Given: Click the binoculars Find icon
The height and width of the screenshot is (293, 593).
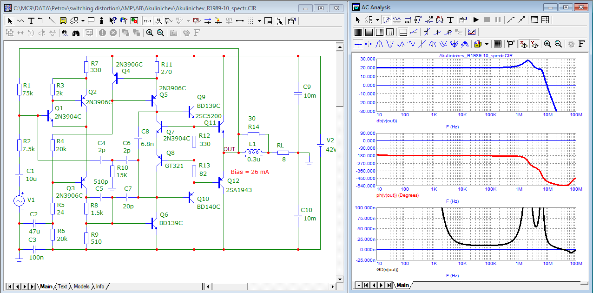Looking at the screenshot, I should pyautogui.click(x=77, y=33).
